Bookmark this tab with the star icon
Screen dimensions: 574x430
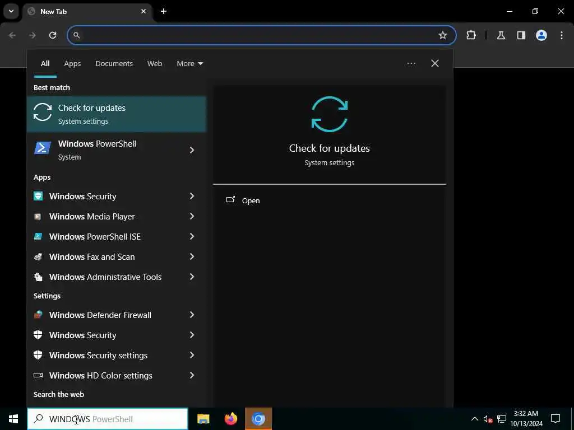443,35
